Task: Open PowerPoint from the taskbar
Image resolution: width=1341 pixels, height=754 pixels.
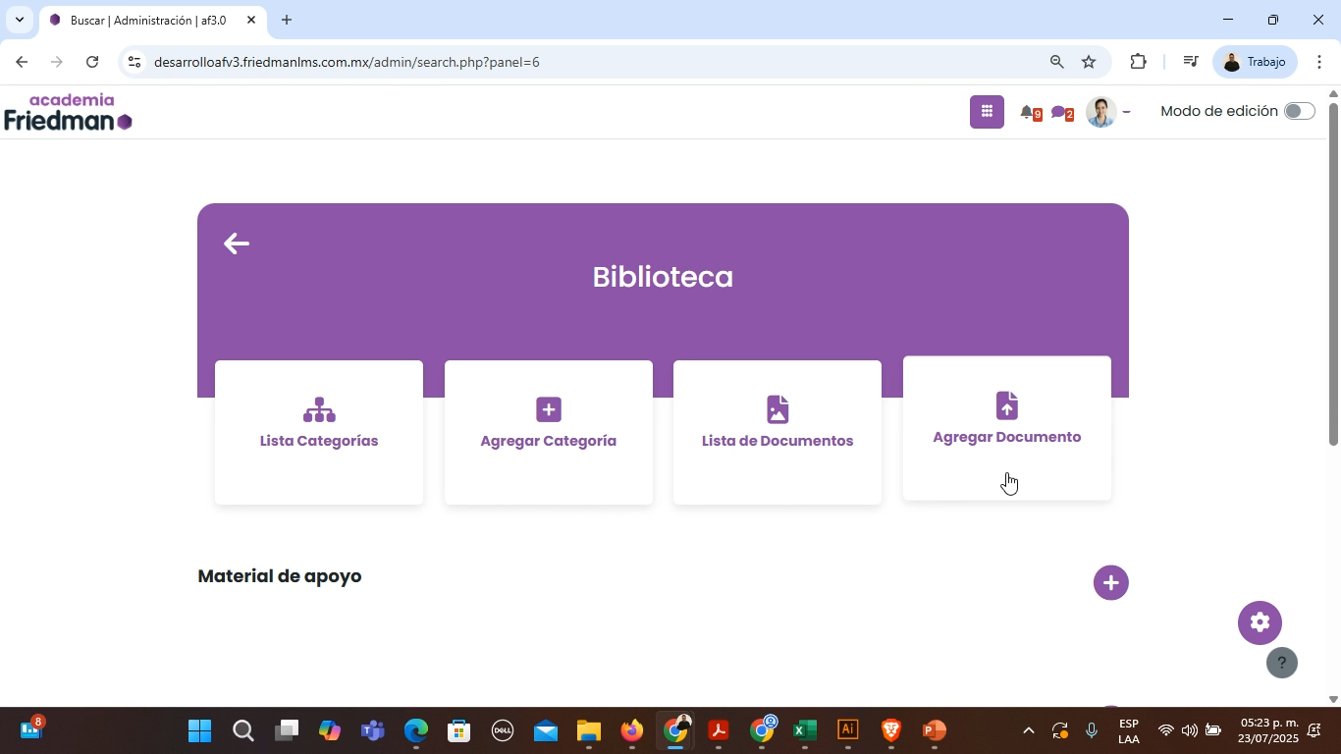Action: tap(934, 730)
